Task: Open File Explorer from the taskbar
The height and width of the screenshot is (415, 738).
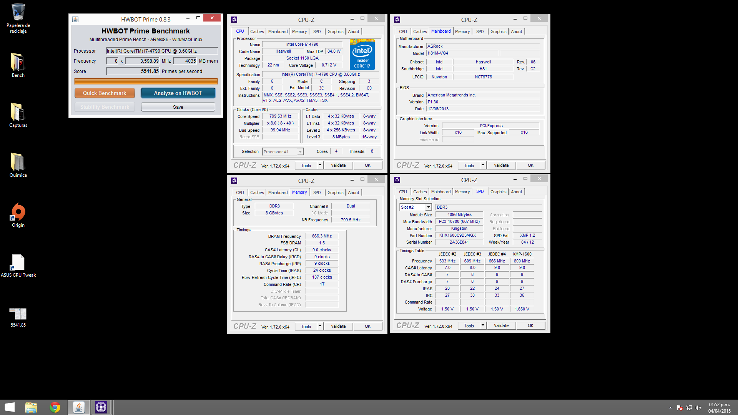Action: (x=31, y=407)
